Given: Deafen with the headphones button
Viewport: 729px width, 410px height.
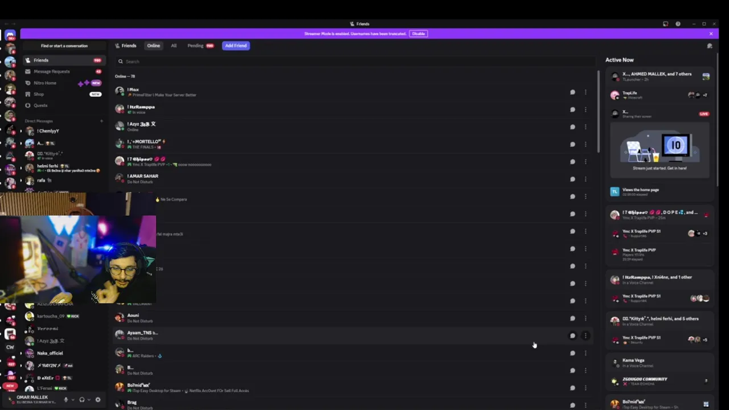Looking at the screenshot, I should (81, 400).
